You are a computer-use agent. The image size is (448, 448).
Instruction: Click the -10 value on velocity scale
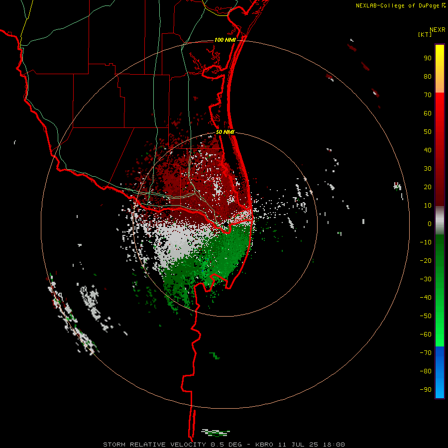click(426, 242)
